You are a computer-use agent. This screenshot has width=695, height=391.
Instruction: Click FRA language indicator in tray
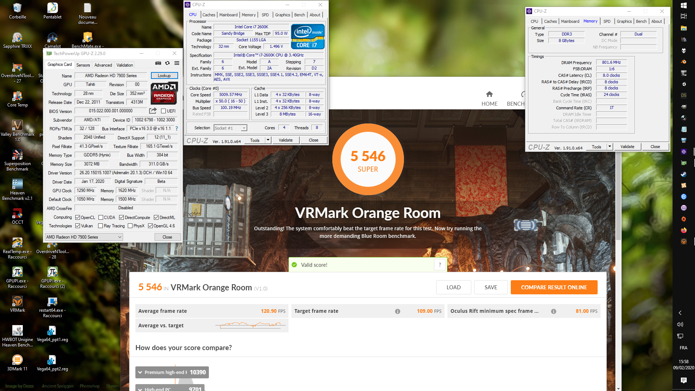[683, 348]
